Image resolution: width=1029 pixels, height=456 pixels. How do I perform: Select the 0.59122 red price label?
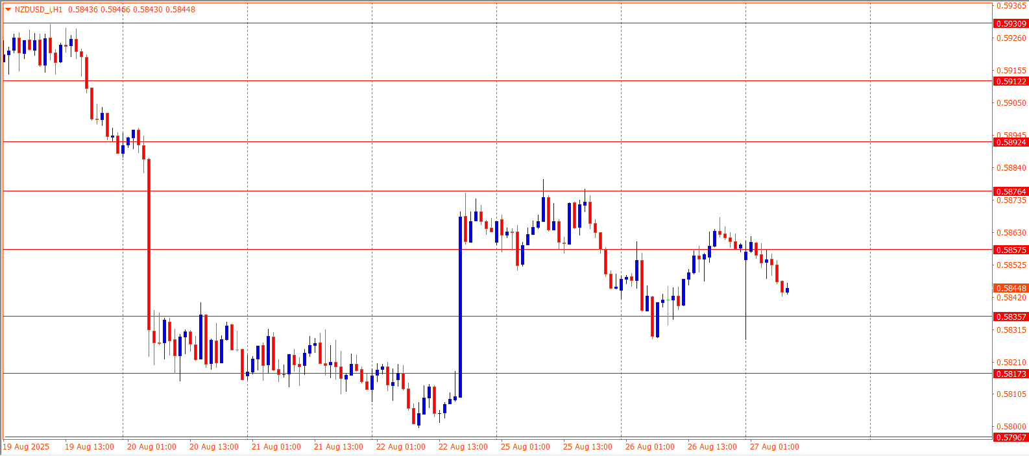1011,82
